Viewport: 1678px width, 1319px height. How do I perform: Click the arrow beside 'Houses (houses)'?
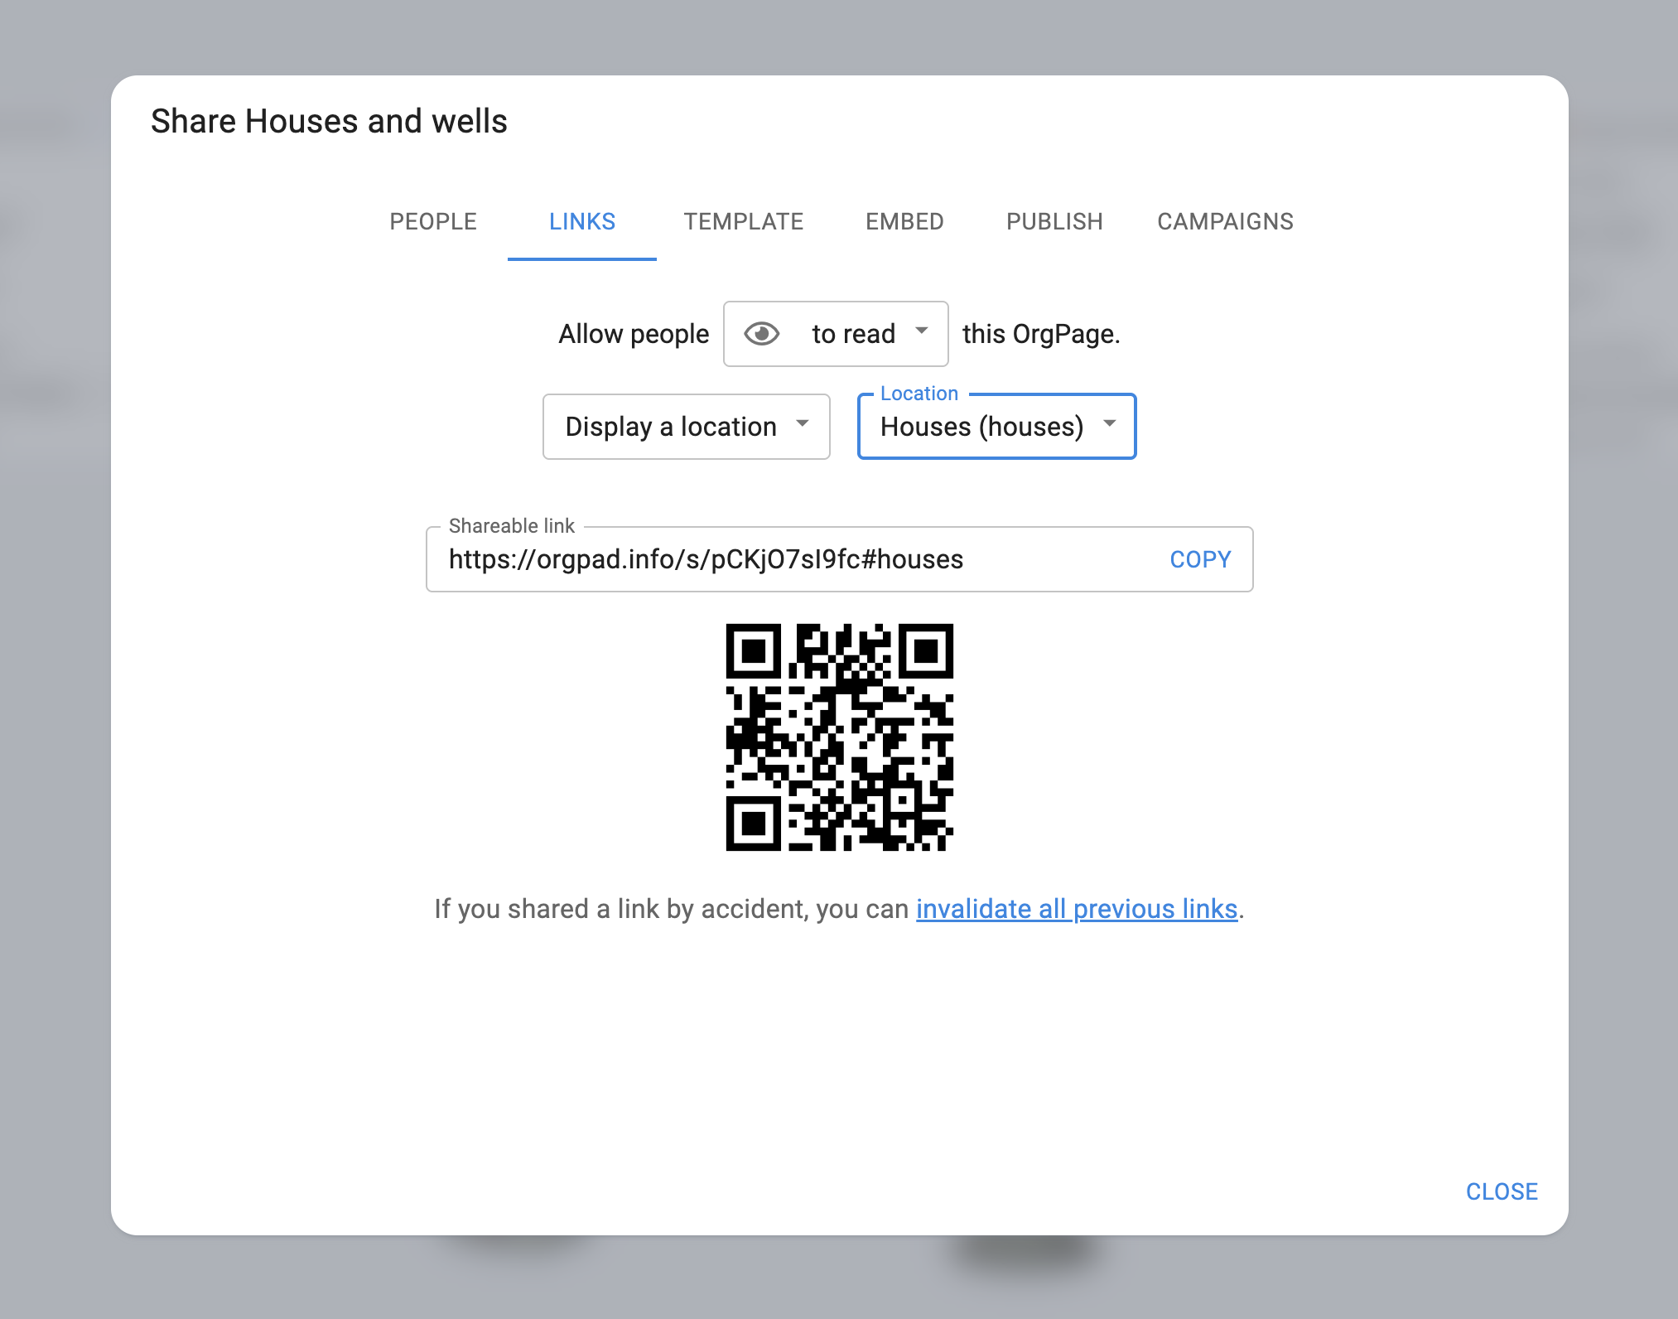click(x=1109, y=424)
